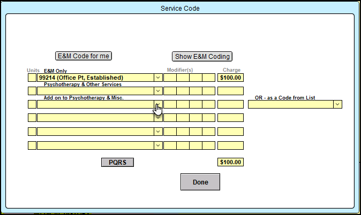The width and height of the screenshot is (361, 215).
Task: Click the Charge field in the last row
Action: point(230,145)
